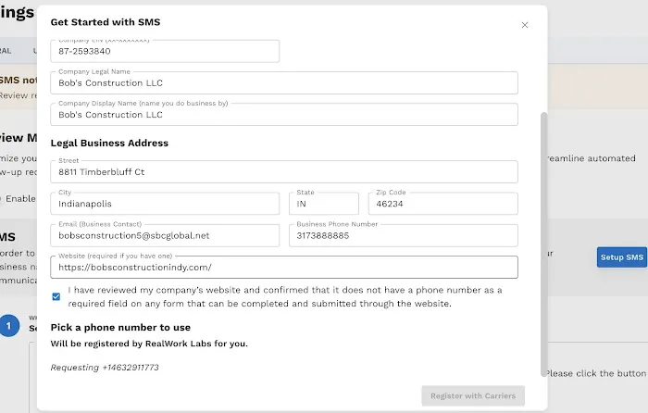Click the dialog's vertical scrollbar
The image size is (648, 413).
pos(543,232)
